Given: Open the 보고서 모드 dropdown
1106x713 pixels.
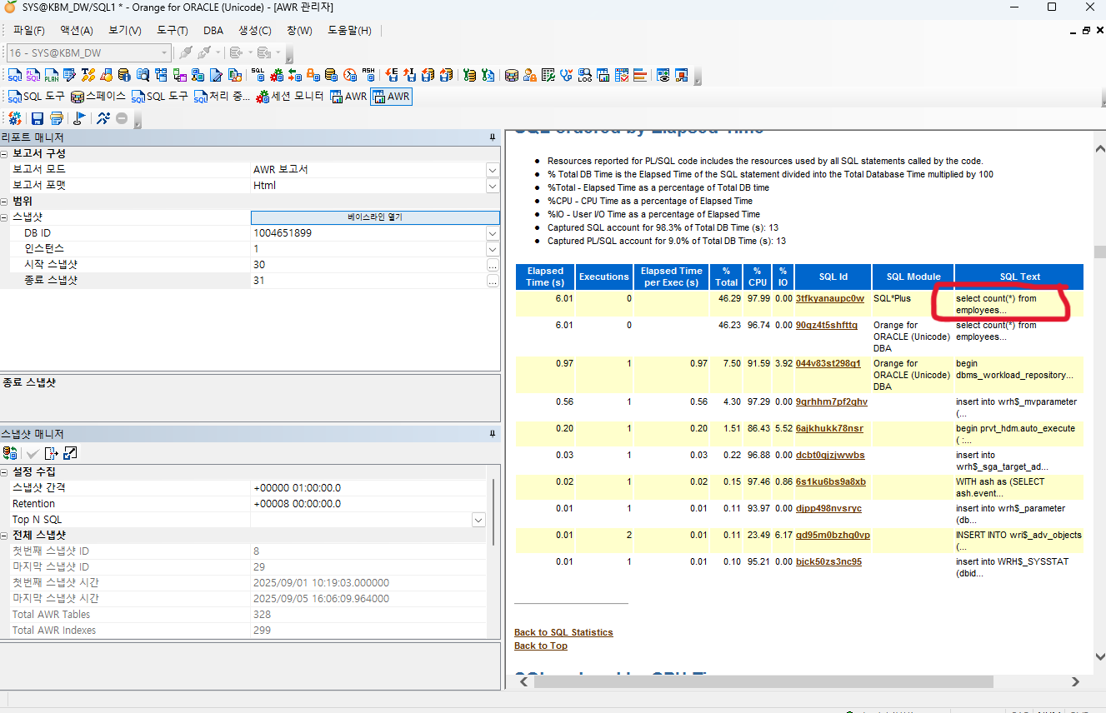Looking at the screenshot, I should (492, 170).
